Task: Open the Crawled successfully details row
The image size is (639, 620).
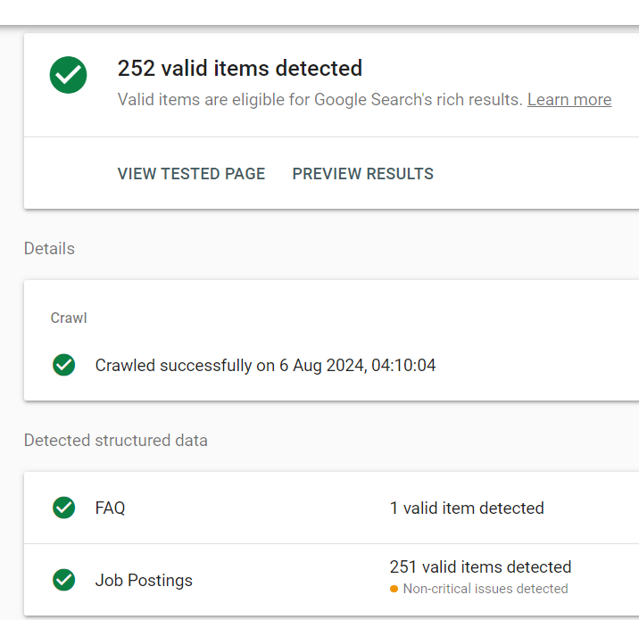Action: 265,365
